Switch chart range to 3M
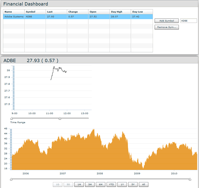 click(90, 185)
